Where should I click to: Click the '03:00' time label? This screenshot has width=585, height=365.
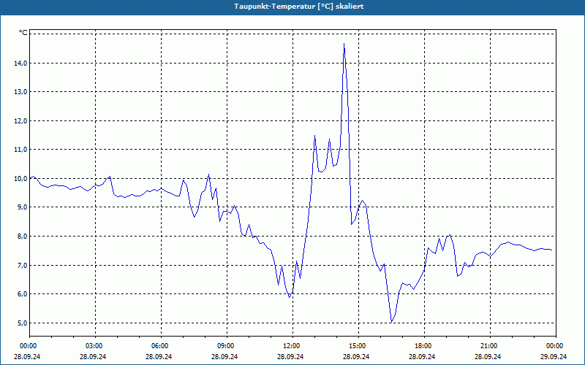pyautogui.click(x=96, y=346)
